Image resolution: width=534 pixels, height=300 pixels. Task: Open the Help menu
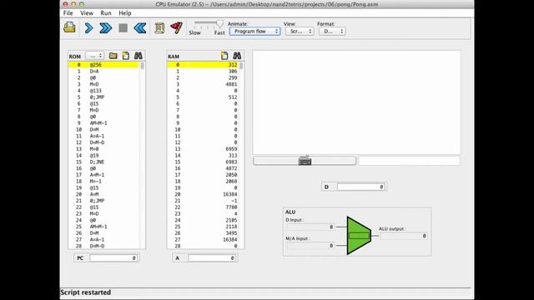click(124, 13)
